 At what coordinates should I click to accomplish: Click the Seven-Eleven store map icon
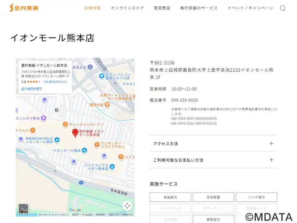pos(101,76)
